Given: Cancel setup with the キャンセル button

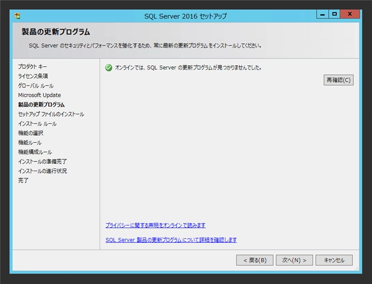Looking at the screenshot, I should coord(334,260).
